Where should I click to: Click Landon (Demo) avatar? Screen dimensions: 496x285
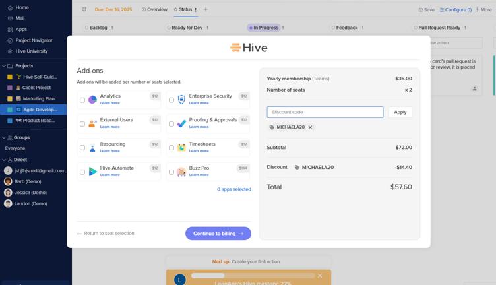click(8, 203)
